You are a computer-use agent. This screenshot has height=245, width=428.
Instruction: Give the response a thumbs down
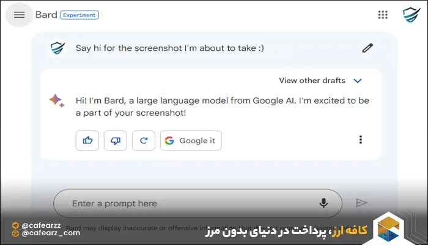tap(116, 140)
